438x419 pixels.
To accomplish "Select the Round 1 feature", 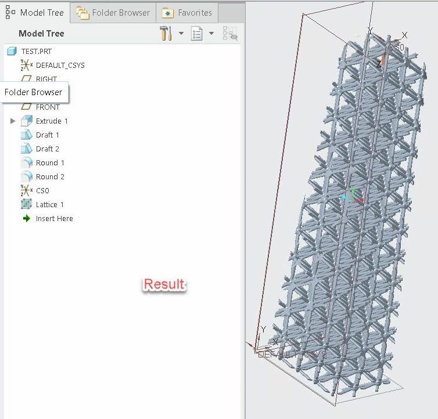I will coord(50,162).
